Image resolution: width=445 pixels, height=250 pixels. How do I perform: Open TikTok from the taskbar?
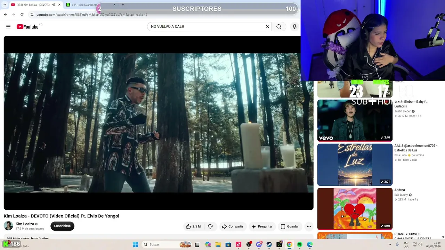(238, 244)
